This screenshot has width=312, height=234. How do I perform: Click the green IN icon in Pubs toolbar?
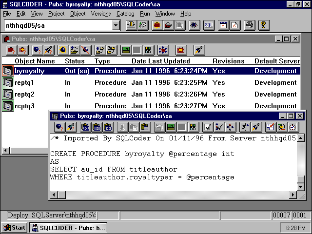point(126,50)
